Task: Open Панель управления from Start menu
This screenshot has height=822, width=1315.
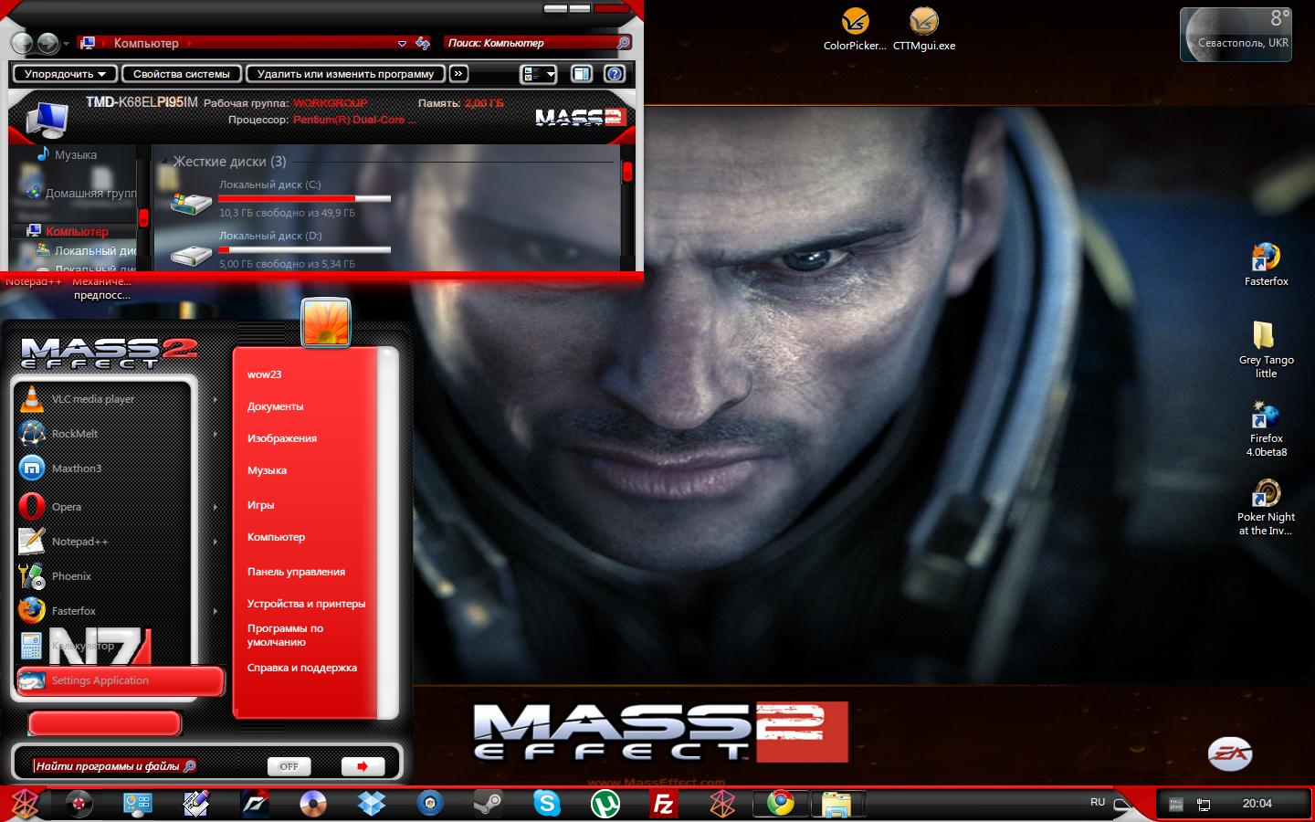Action: coord(296,572)
